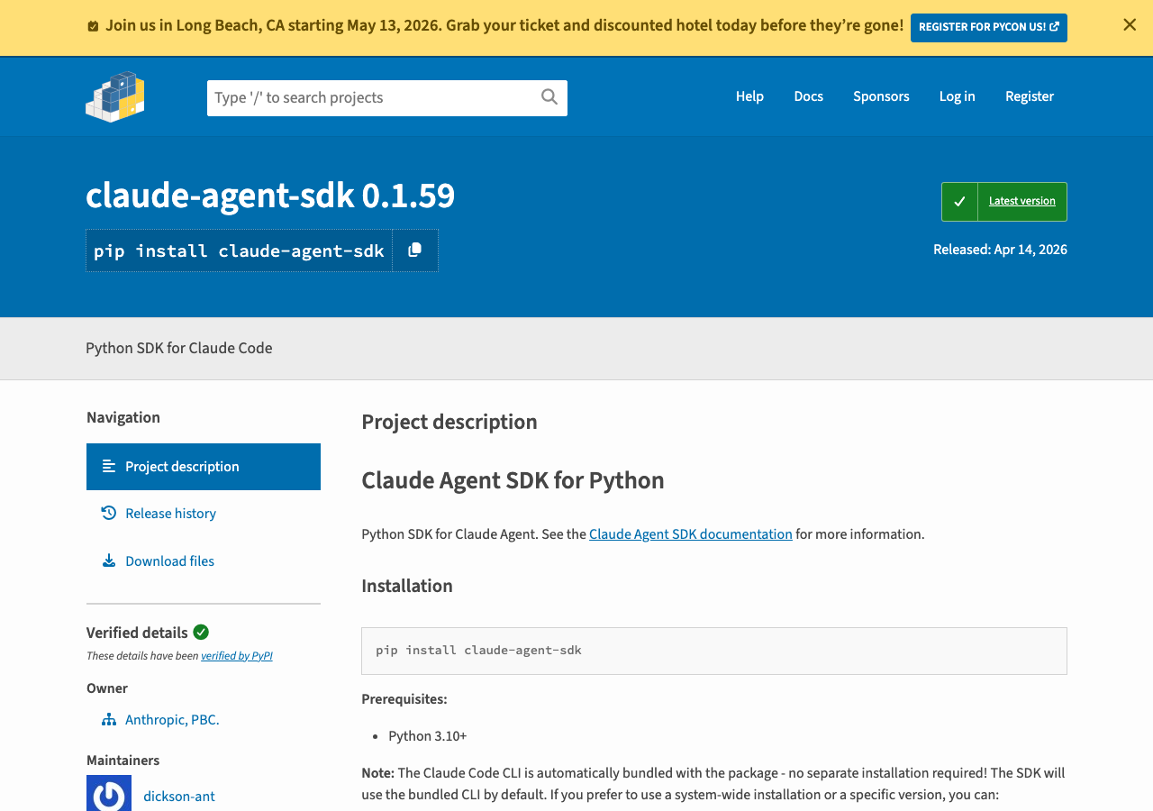Viewport: 1153px width, 811px height.
Task: Go to Download files section
Action: [x=169, y=561]
